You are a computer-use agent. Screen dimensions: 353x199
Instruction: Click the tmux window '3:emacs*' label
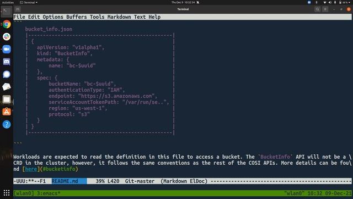[x=49, y=193]
